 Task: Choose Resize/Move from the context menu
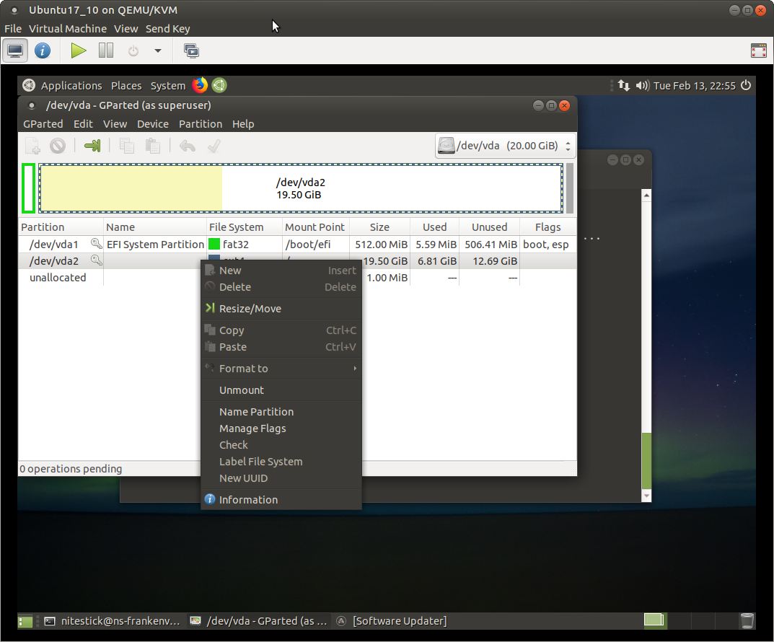pyautogui.click(x=281, y=309)
